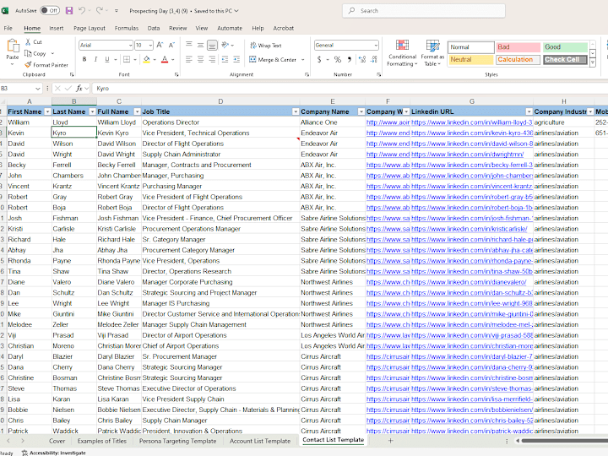Open Merge & Center dropdown arrow
The height and width of the screenshot is (456, 608).
pyautogui.click(x=303, y=59)
